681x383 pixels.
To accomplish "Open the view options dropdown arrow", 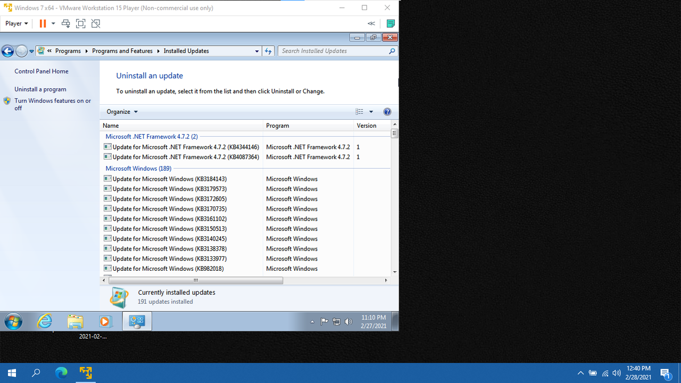I will coord(371,112).
